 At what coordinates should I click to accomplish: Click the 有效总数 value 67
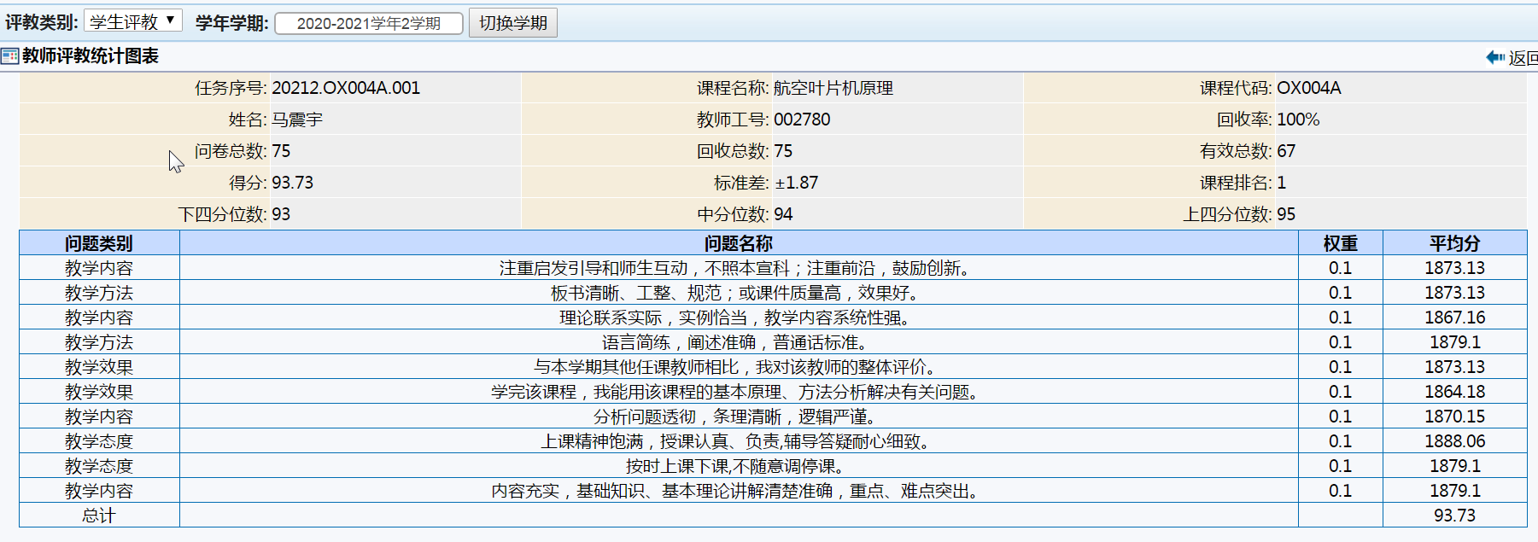click(x=1286, y=151)
